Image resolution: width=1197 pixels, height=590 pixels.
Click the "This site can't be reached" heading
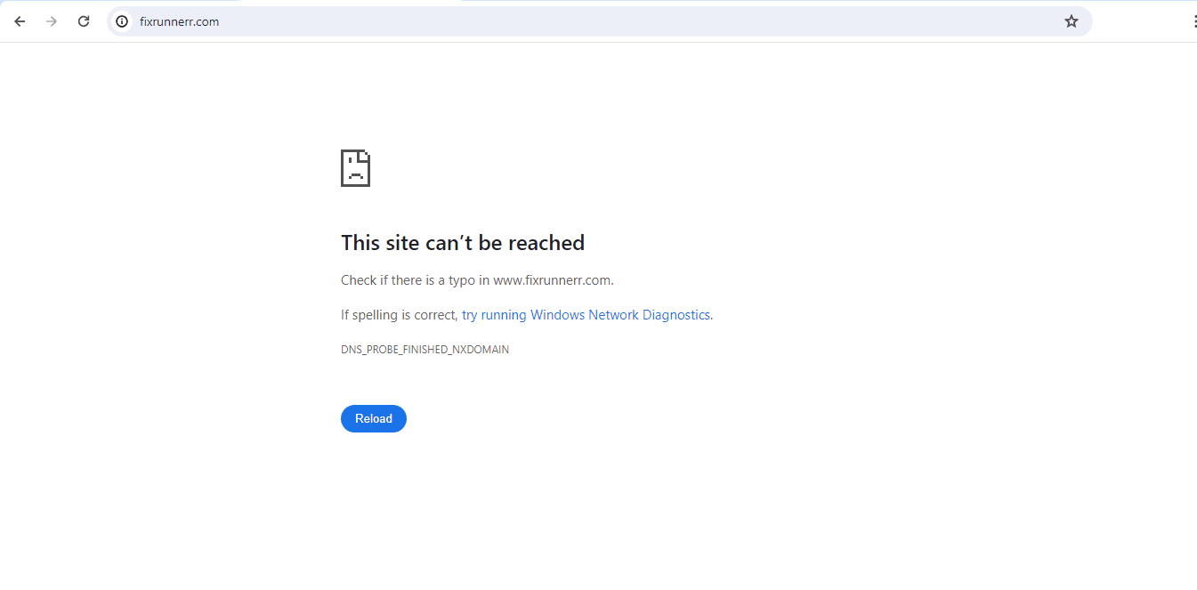463,243
